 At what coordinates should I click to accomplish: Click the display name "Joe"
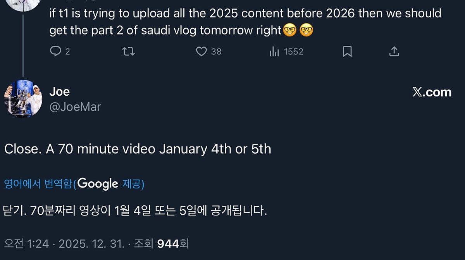click(x=60, y=92)
